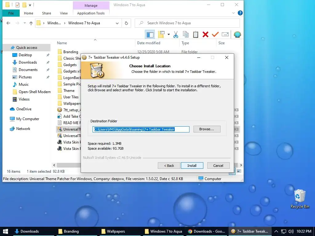315x236 pixels.
Task: Cancel the 7+ Taskbar Tweaker setup
Action: coord(218,166)
